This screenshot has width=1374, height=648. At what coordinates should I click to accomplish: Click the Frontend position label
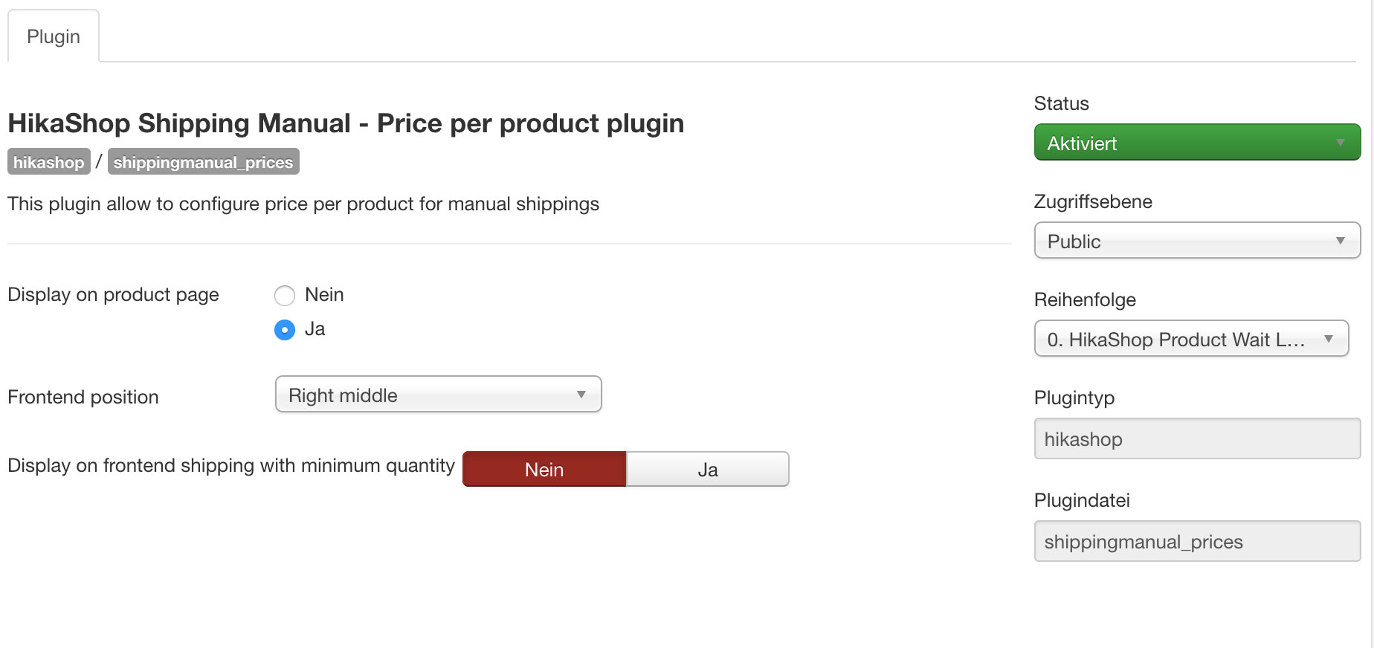click(x=83, y=398)
